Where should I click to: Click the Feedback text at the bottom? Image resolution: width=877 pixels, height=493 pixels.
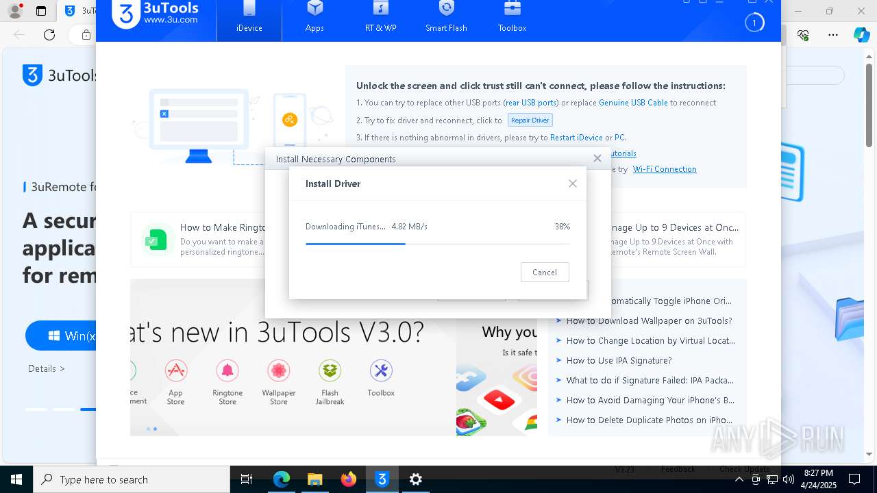coord(678,469)
